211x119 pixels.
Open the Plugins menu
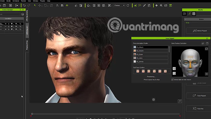click(43, 1)
